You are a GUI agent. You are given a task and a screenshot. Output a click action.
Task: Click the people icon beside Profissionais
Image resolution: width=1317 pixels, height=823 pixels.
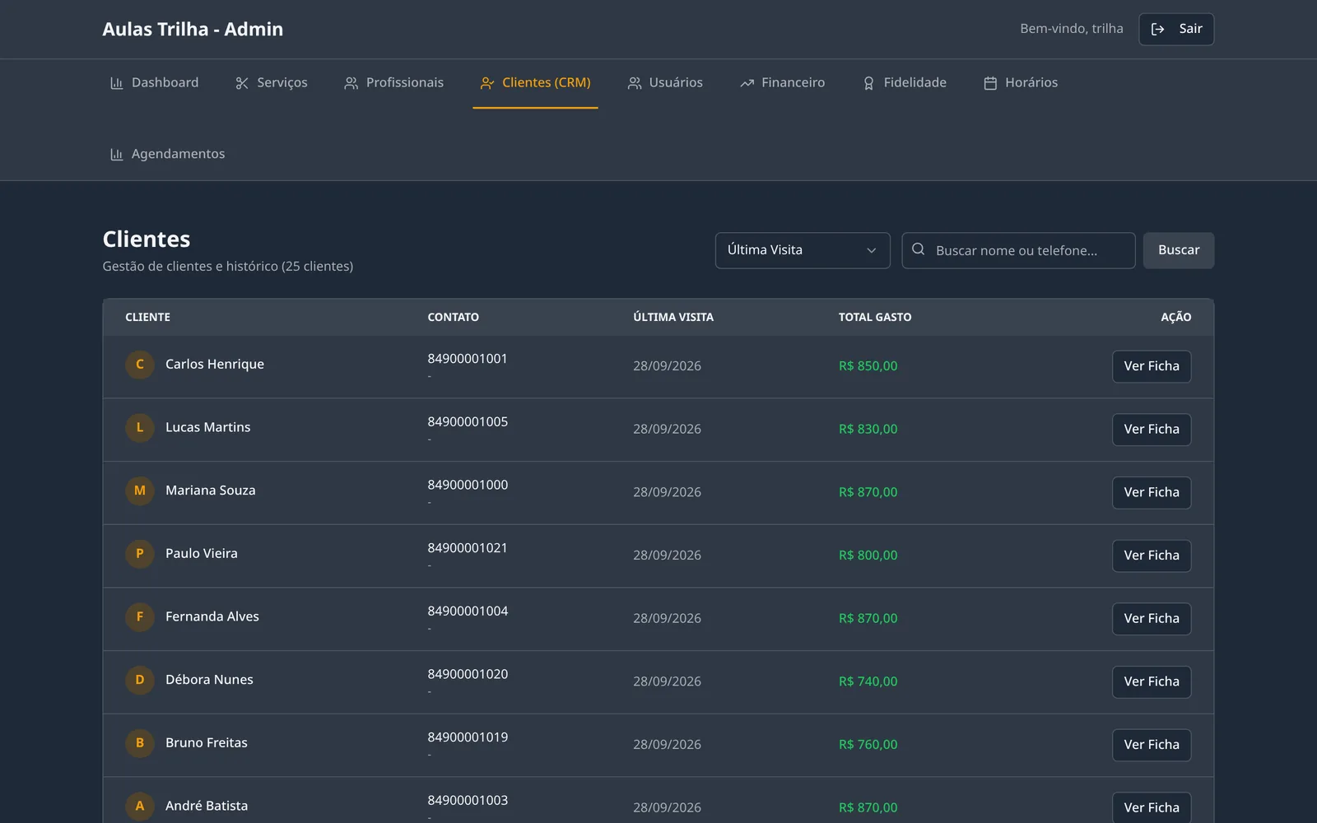351,83
